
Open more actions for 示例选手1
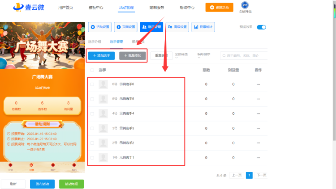258,158
